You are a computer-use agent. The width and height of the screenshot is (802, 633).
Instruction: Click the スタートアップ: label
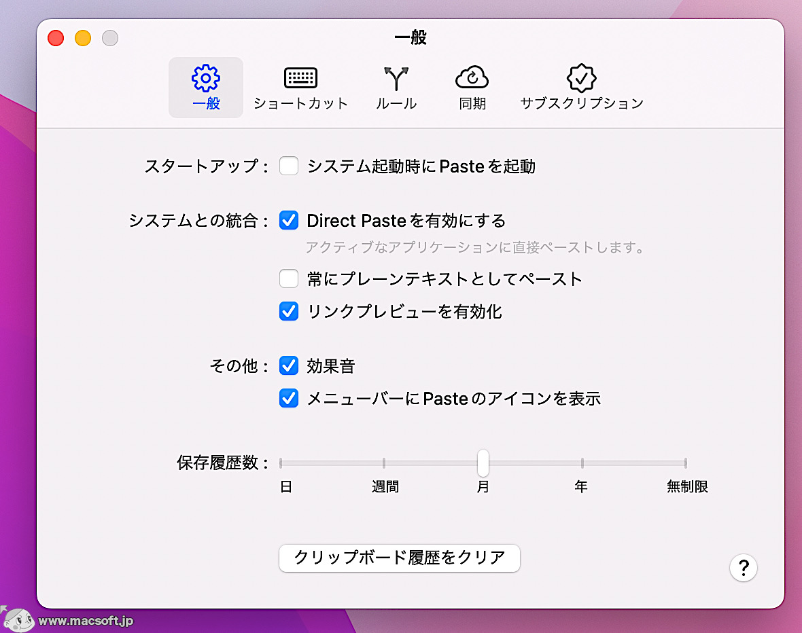tap(207, 166)
